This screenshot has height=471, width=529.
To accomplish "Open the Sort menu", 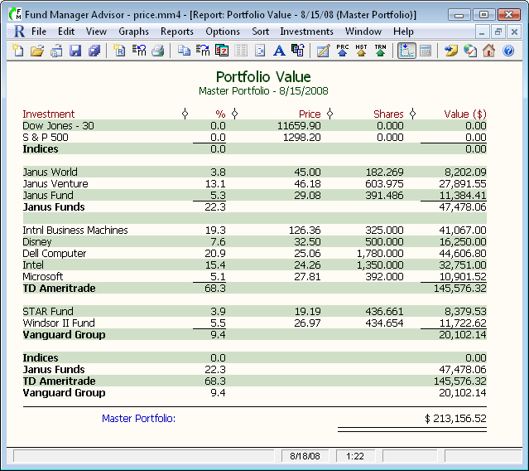I will pyautogui.click(x=260, y=32).
